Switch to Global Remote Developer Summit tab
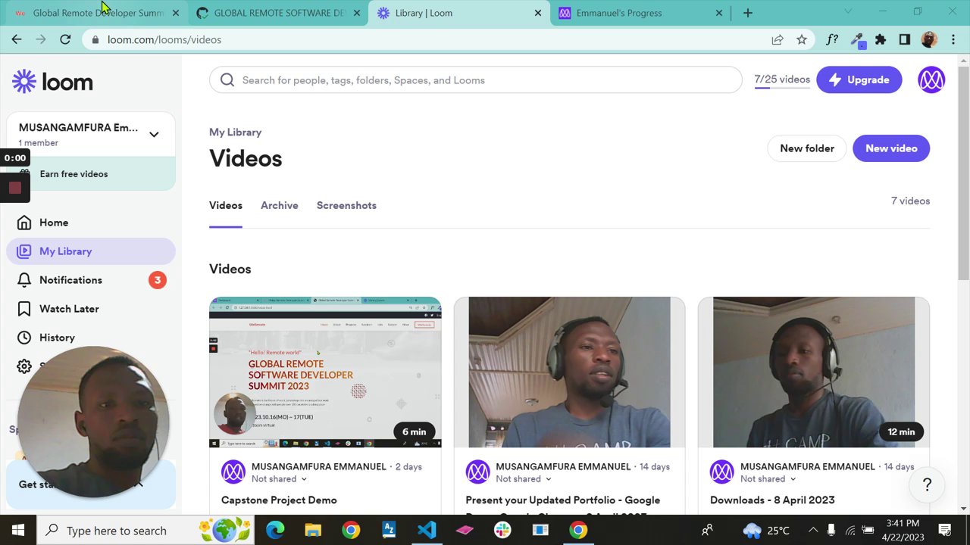Image resolution: width=970 pixels, height=545 pixels. (x=97, y=13)
